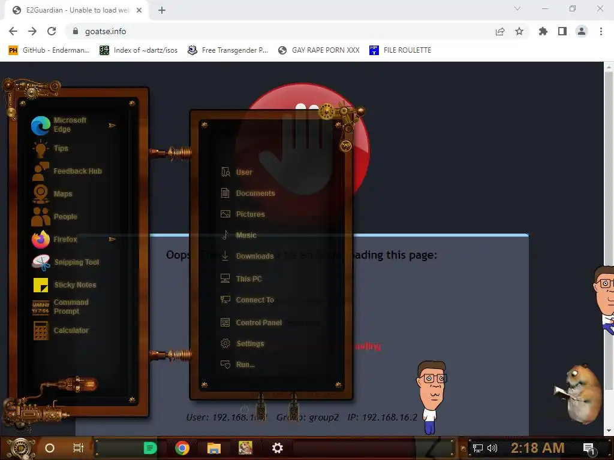Screen dimensions: 614x460
Task: Click the page vertical scrollbar
Action: [x=609, y=231]
